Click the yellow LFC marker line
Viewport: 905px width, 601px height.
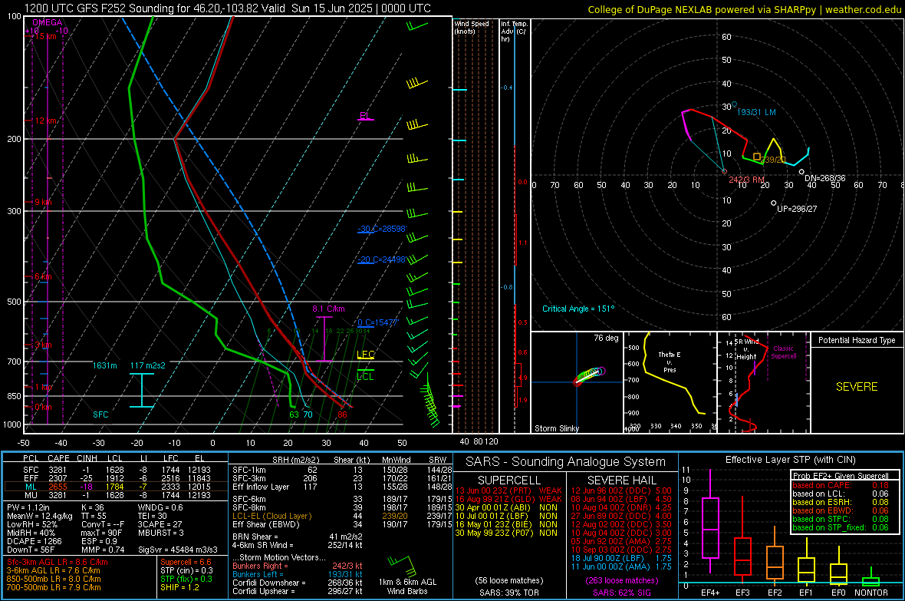point(365,359)
